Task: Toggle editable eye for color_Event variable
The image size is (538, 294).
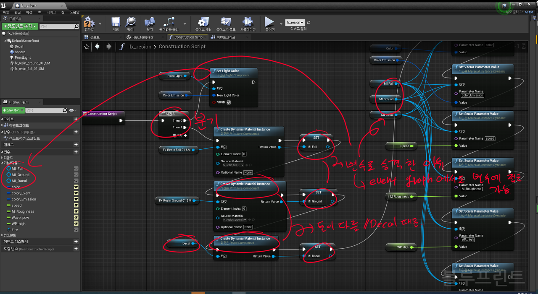Action: (x=76, y=193)
